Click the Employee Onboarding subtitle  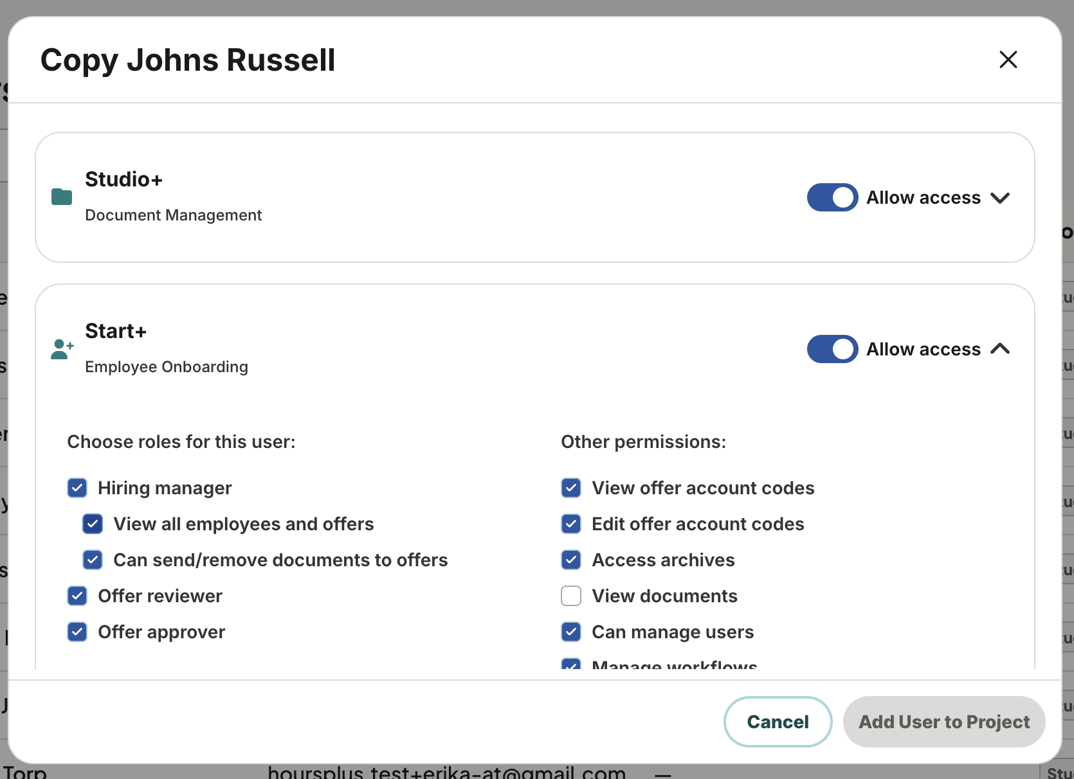tap(167, 367)
